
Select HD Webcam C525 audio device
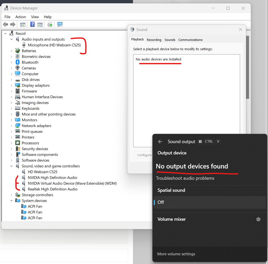point(43,172)
